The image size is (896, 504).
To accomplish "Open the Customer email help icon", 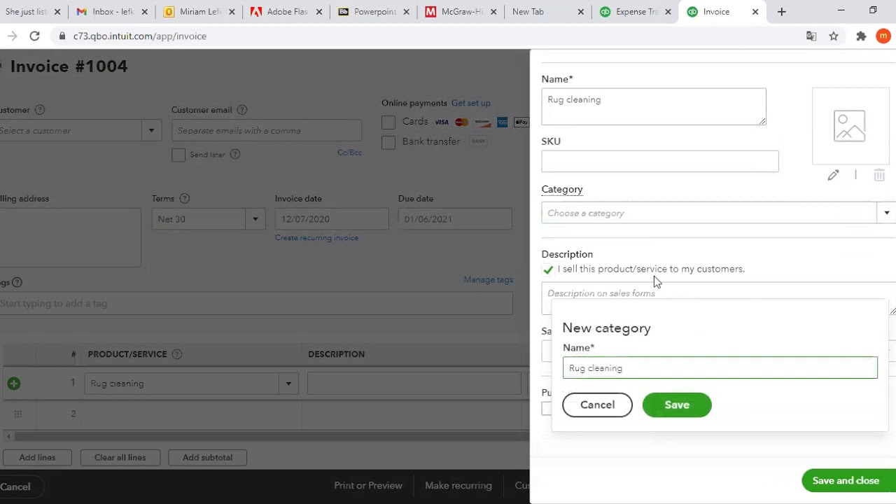I will [242, 110].
